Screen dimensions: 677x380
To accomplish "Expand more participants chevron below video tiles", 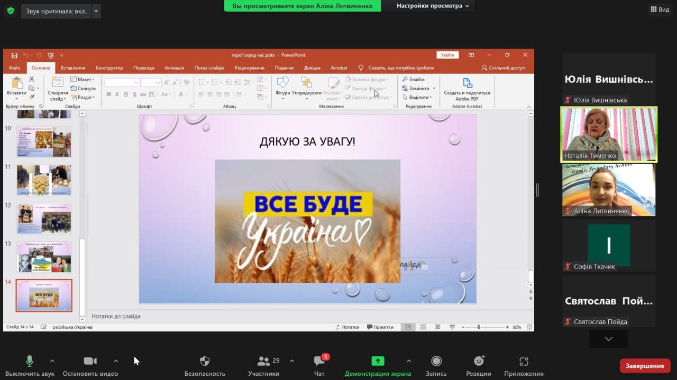I will pos(608,339).
